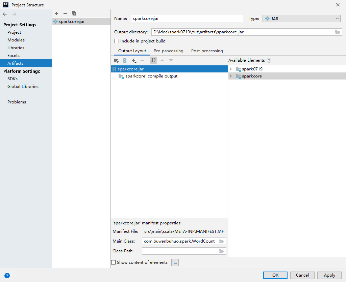
Task: Switch to the Post-processing tab
Action: tap(207, 51)
